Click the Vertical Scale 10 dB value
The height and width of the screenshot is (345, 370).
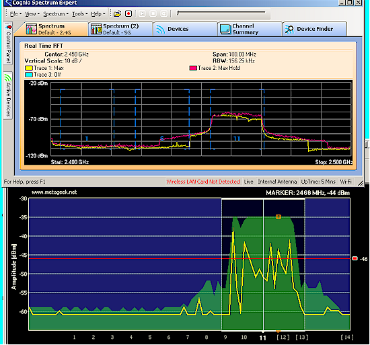pos(73,61)
